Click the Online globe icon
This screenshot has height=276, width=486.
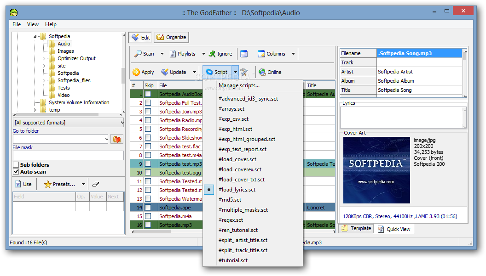point(262,72)
